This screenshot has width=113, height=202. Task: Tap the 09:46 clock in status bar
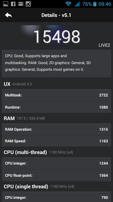tap(105, 4)
